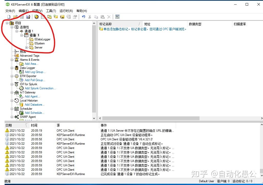Click the Add Log Group link
Viewport: 263px width, 185px height.
point(35,72)
